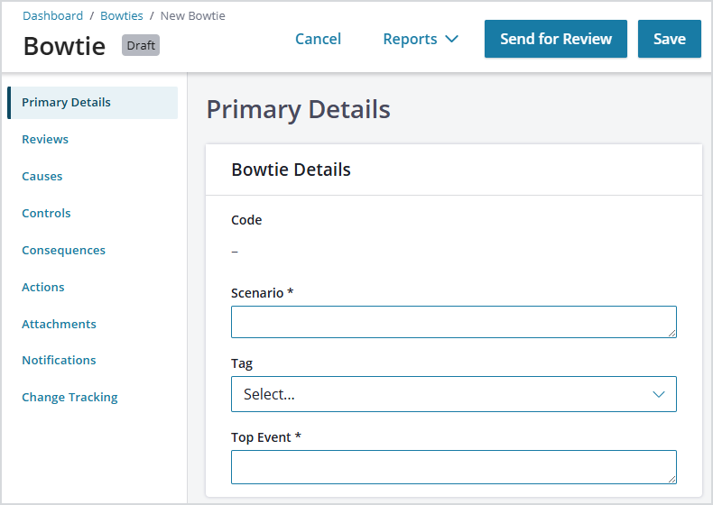The height and width of the screenshot is (505, 713).
Task: Switch to the Consequences section
Action: click(64, 250)
